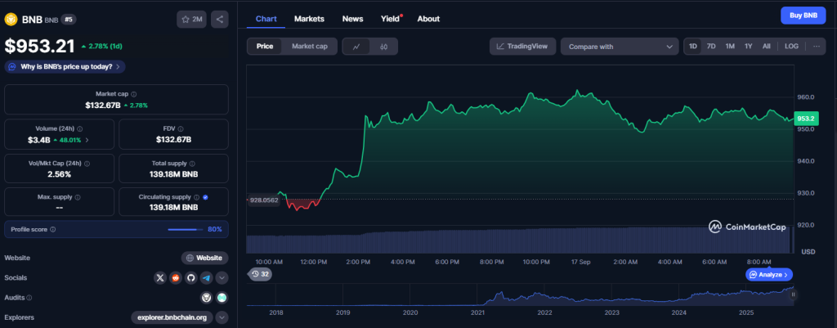The image size is (837, 328).
Task: Open the Compare with dropdown
Action: point(619,47)
